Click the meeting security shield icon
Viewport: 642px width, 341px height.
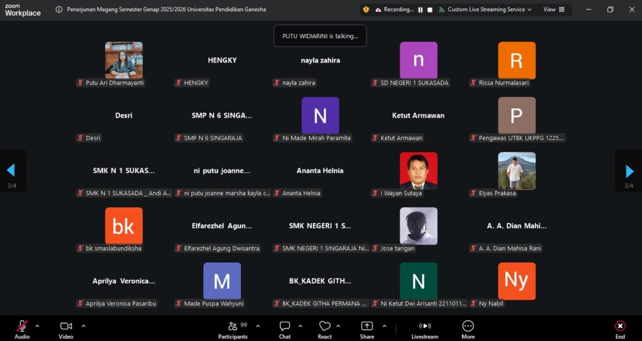[366, 10]
